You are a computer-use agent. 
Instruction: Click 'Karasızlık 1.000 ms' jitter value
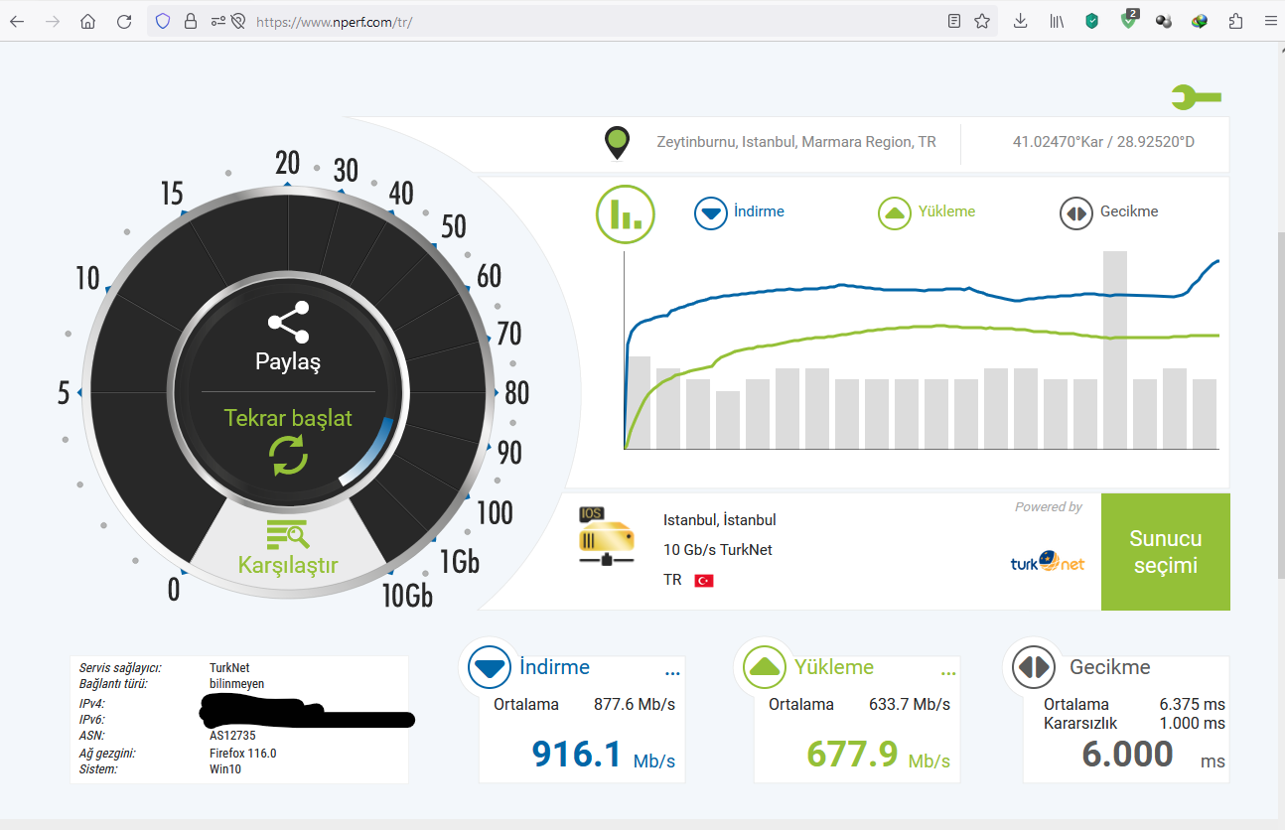[1134, 723]
